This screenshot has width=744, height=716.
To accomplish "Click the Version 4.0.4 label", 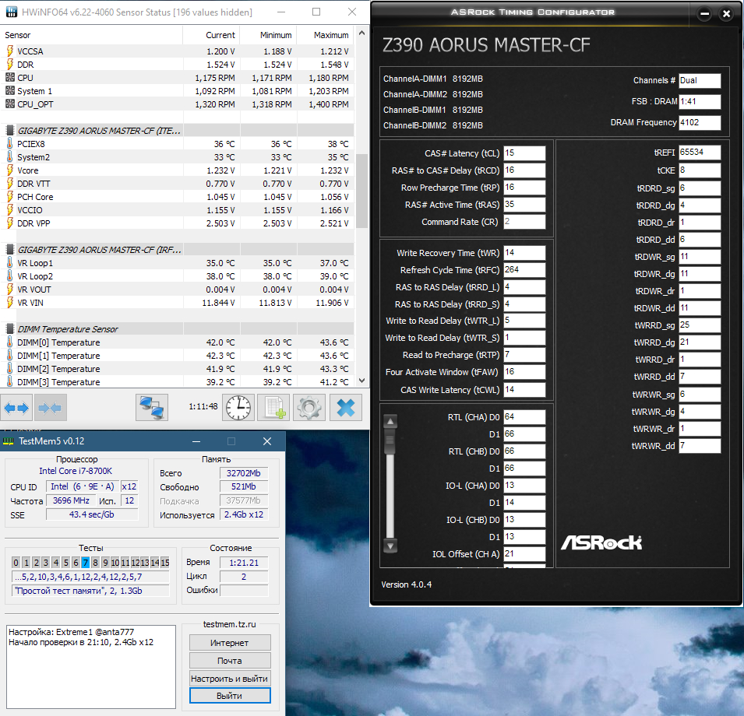I will tap(406, 584).
